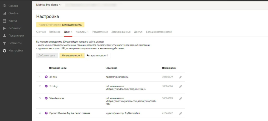Click the To blog goal name

53,86
